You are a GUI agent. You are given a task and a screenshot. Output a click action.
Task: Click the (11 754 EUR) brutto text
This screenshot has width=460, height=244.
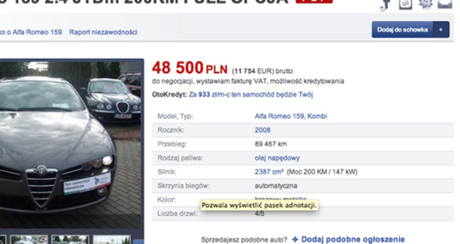point(262,71)
